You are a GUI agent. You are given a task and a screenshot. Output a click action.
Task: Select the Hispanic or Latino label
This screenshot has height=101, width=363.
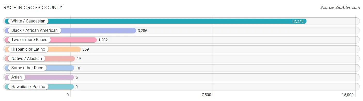pos(28,49)
